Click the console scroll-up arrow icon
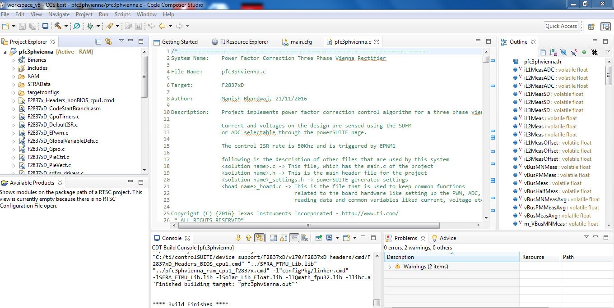The image size is (614, 308). pos(248,238)
